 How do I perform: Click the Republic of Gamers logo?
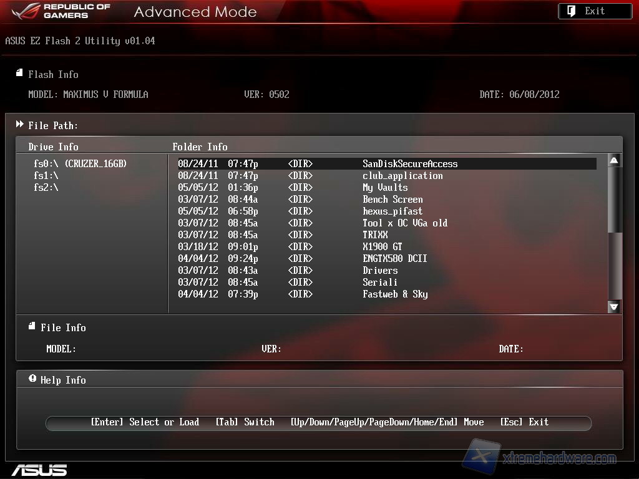60,11
